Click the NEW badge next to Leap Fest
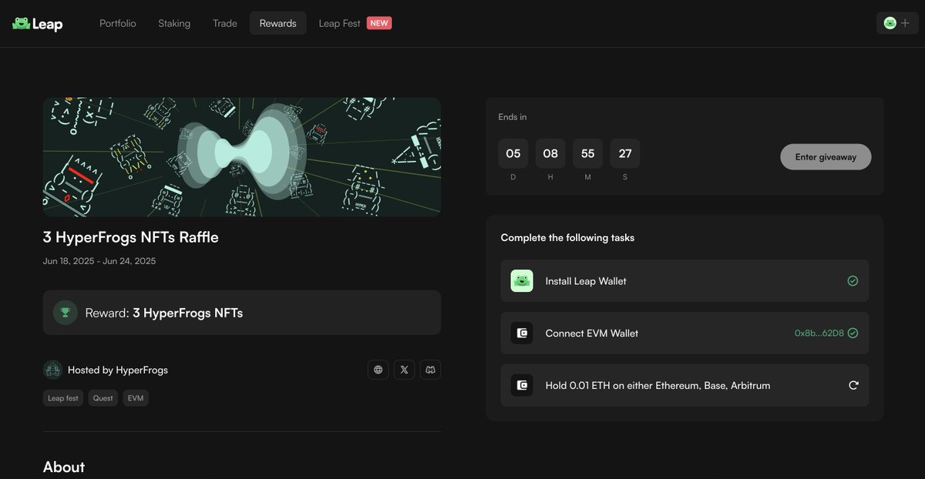Viewport: 925px width, 479px height. [379, 23]
